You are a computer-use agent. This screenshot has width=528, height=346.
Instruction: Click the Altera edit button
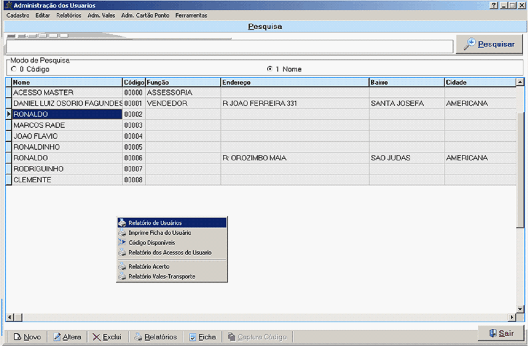[x=67, y=337]
